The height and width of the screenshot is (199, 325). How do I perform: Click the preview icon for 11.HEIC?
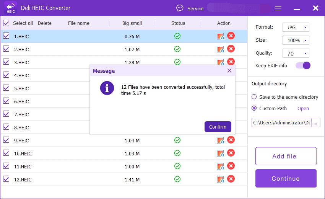[x=220, y=166]
